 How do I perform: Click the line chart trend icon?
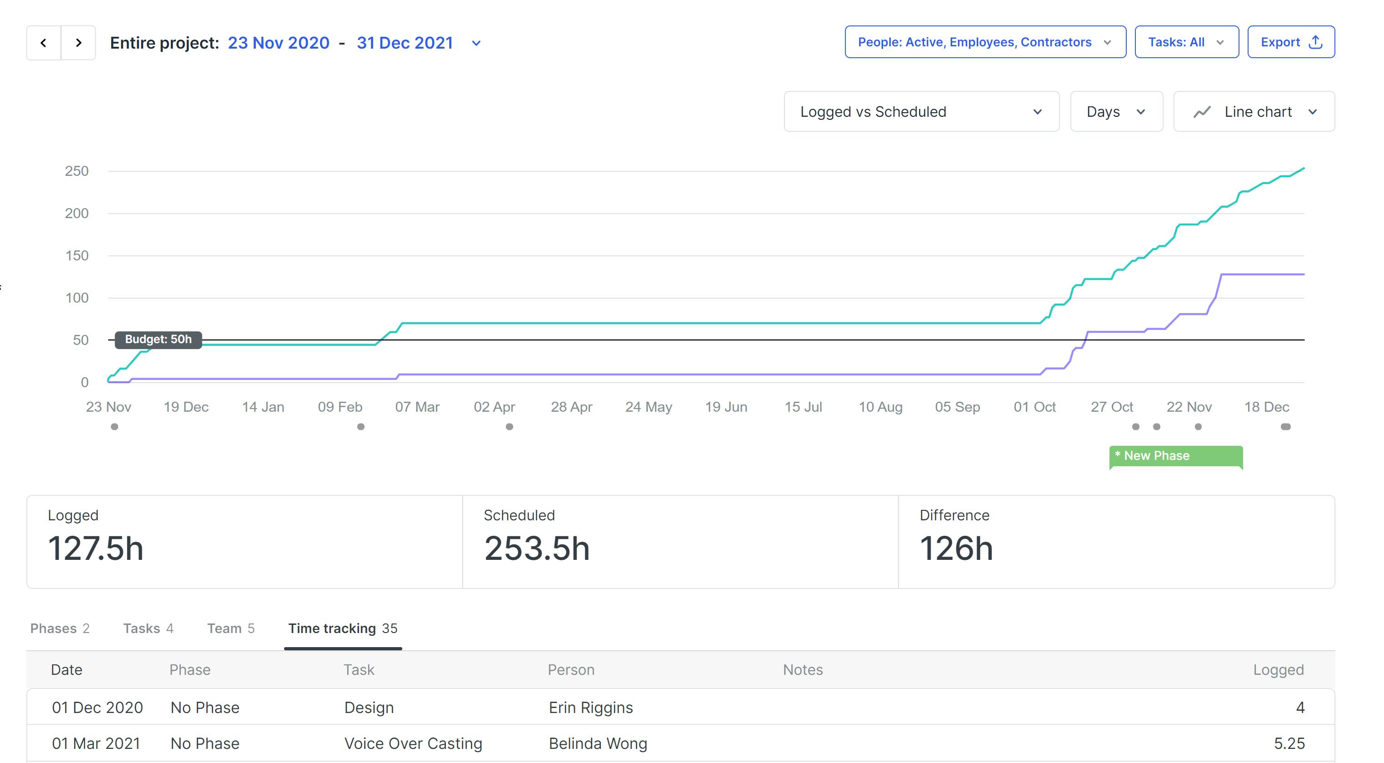tap(1202, 112)
